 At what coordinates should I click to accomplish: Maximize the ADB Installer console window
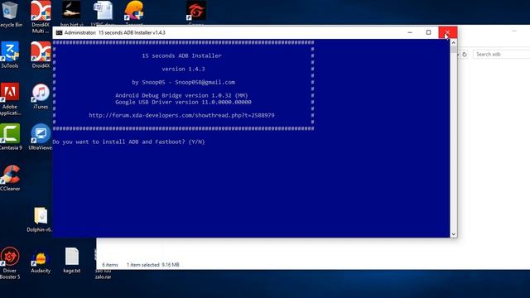(428, 32)
